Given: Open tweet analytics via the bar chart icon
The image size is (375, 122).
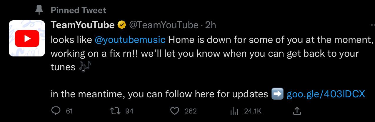Looking at the screenshot, I should point(234,111).
